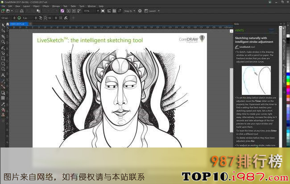Select the Freehand curve tool
Image resolution: width=290 pixels, height=184 pixels.
tap(3, 48)
